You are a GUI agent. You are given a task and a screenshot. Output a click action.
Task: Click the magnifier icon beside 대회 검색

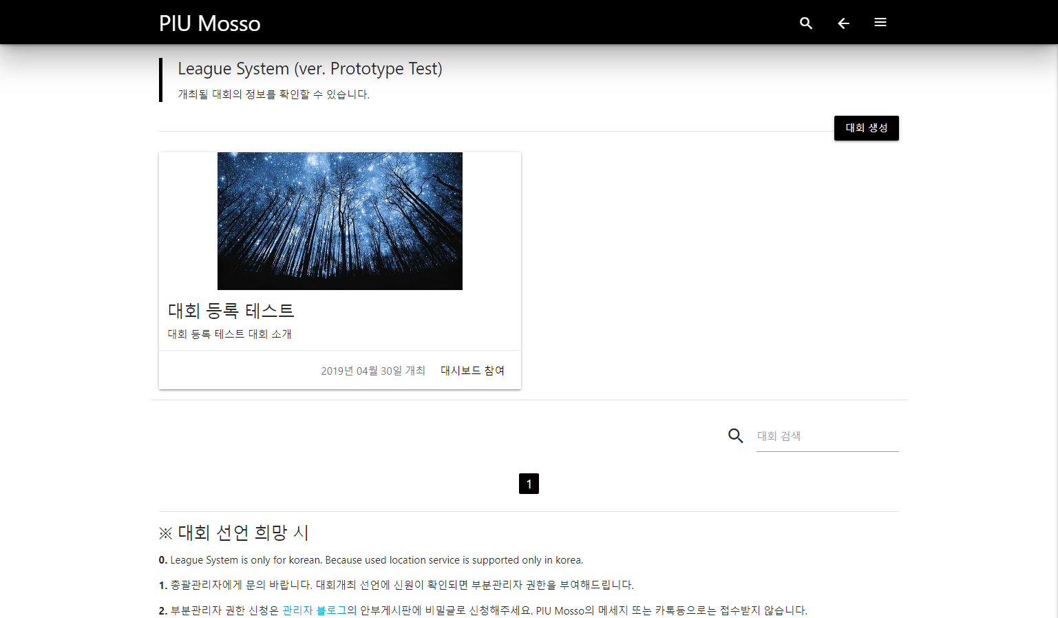736,435
